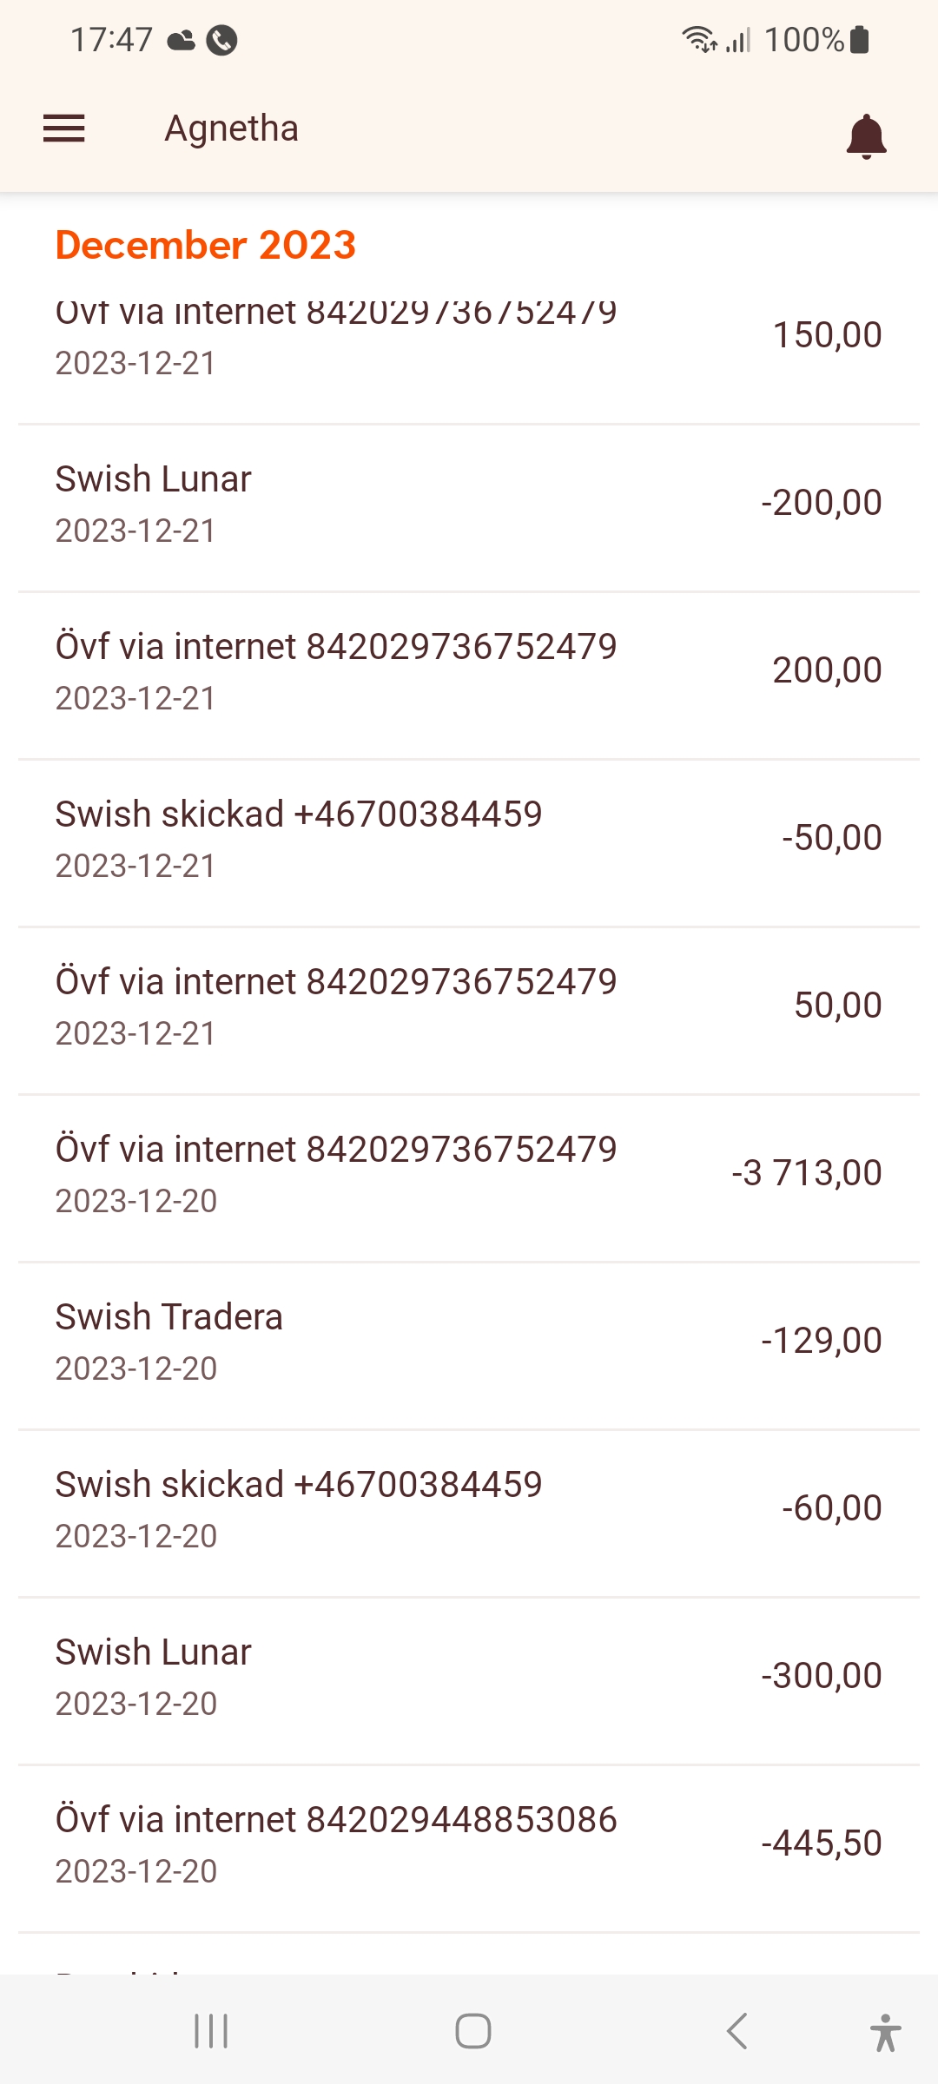
Task: Open recent apps overview button
Action: pos(211,2031)
